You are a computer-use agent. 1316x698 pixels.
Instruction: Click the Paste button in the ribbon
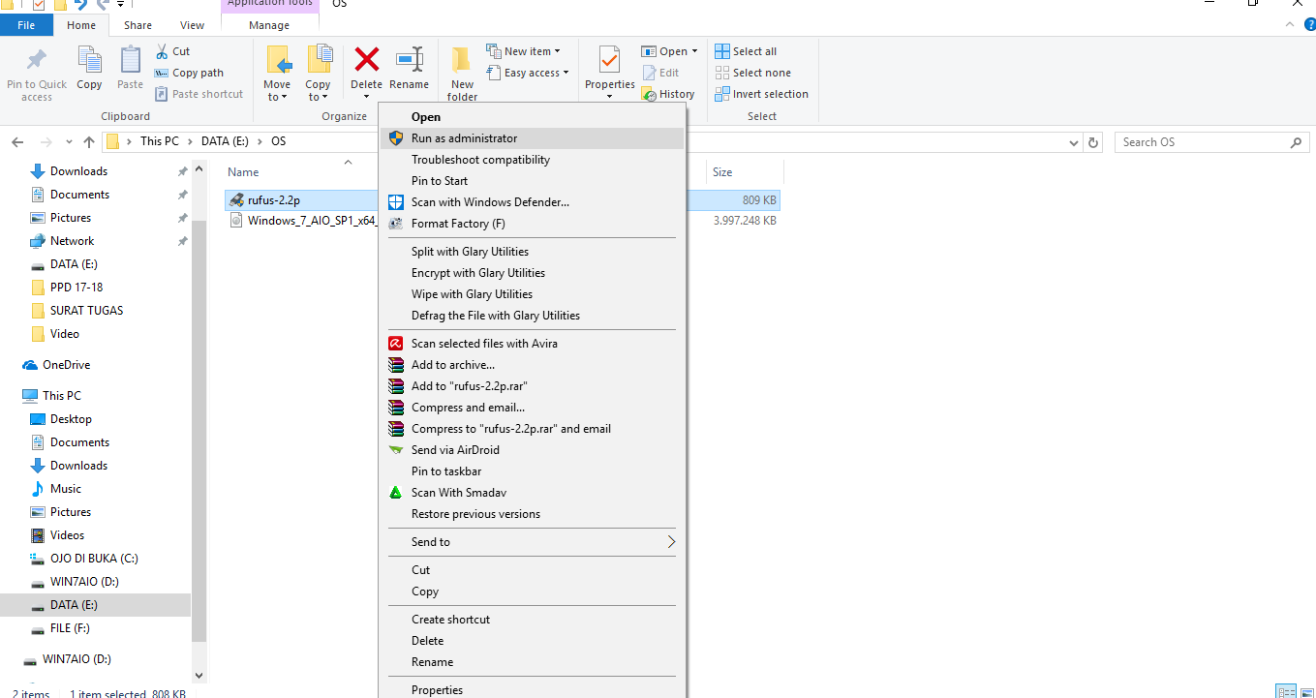pos(131,70)
